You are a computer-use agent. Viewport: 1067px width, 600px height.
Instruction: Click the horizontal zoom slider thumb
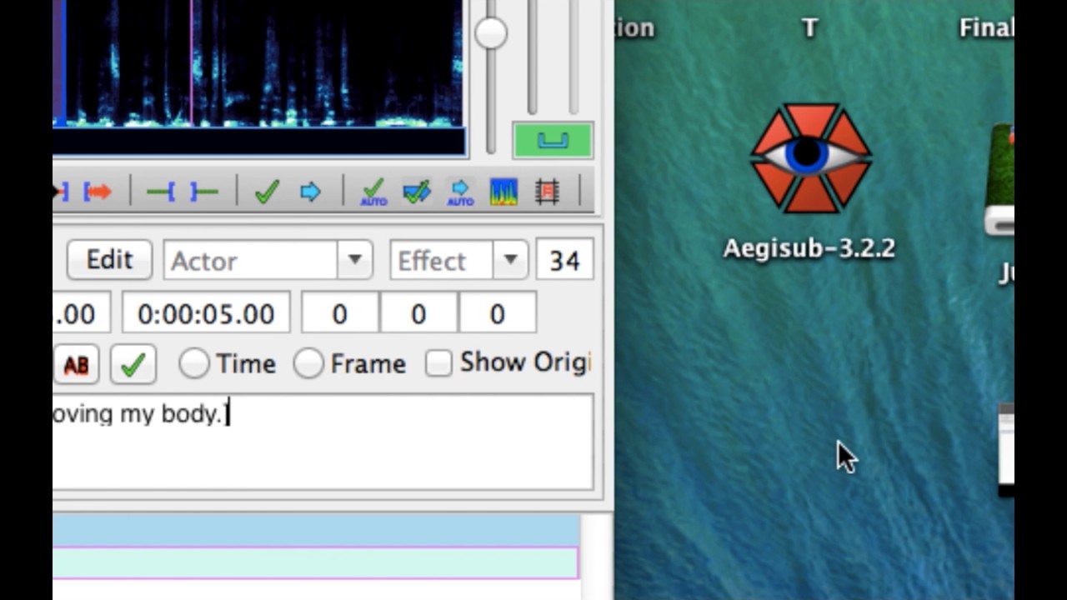pyautogui.click(x=491, y=32)
